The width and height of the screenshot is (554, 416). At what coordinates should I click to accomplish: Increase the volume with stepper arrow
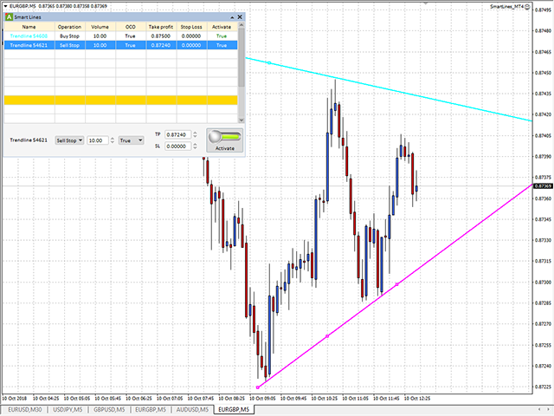pyautogui.click(x=112, y=139)
